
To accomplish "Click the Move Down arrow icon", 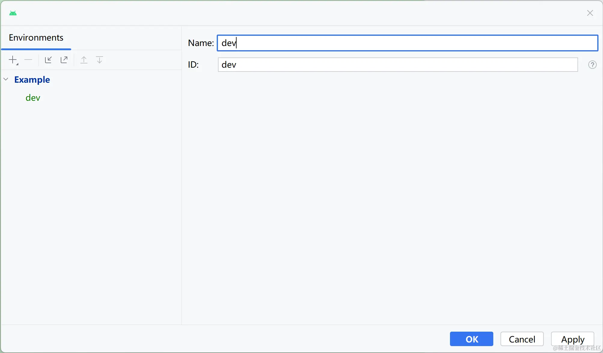I will click(99, 60).
